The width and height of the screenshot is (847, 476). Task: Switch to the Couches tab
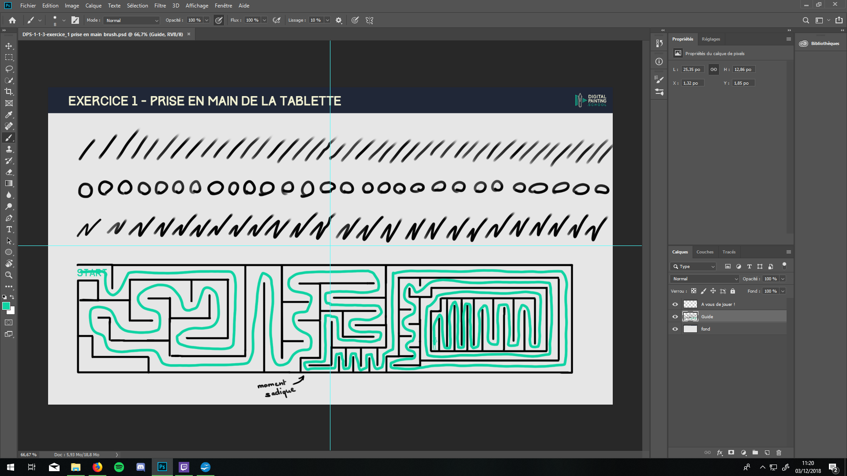[705, 252]
